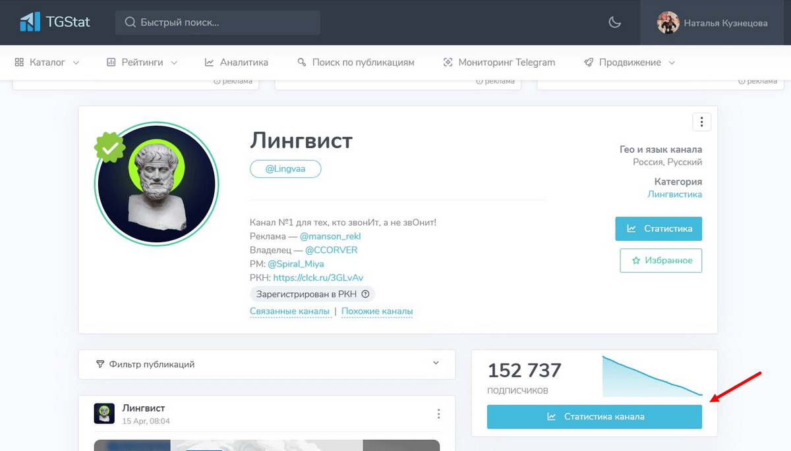Open the three-dot menu on Лингвист post
The width and height of the screenshot is (791, 451).
click(438, 414)
